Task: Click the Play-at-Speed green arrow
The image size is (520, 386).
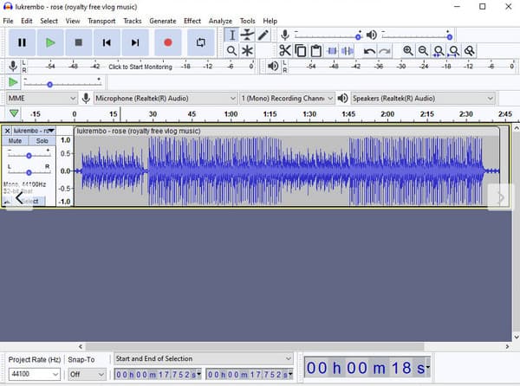Action: tap(13, 82)
